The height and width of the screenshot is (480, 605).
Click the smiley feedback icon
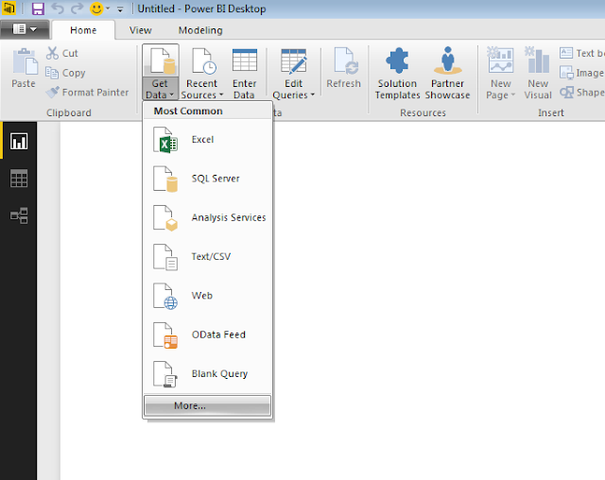click(x=96, y=9)
